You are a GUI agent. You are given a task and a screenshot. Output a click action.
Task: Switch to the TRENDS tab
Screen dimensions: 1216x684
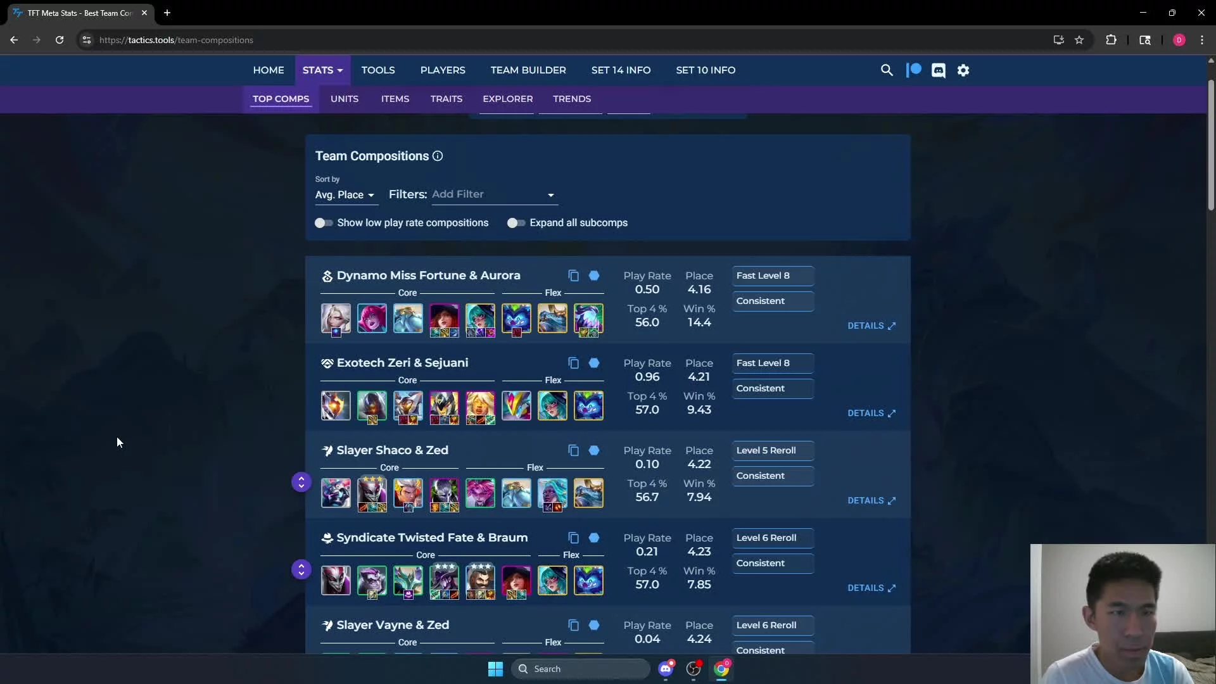click(572, 99)
